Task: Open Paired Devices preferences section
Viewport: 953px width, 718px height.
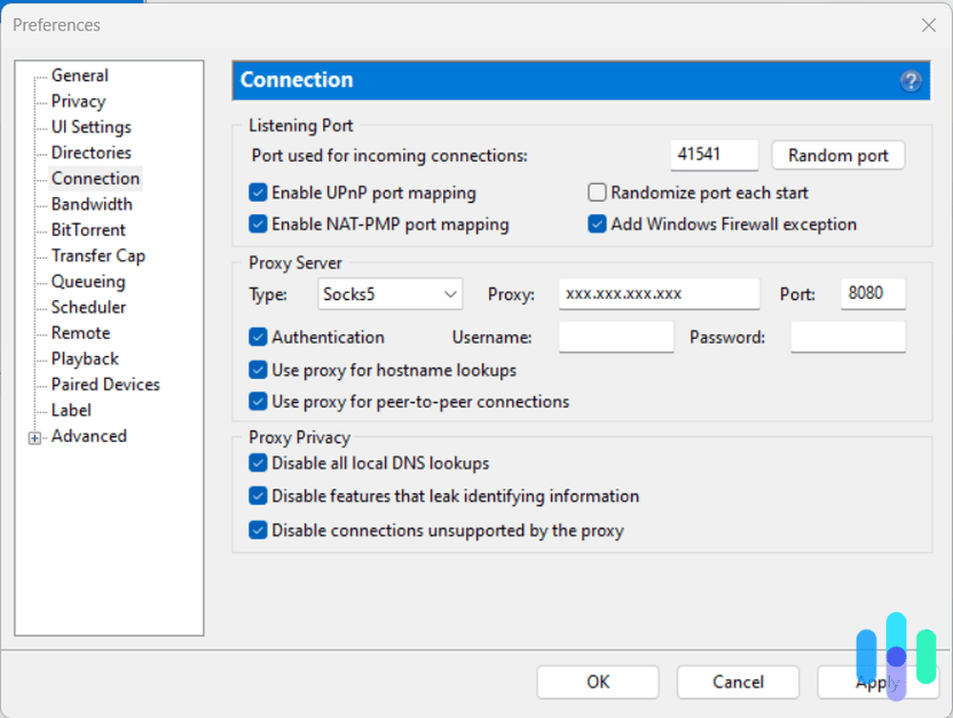Action: tap(106, 385)
